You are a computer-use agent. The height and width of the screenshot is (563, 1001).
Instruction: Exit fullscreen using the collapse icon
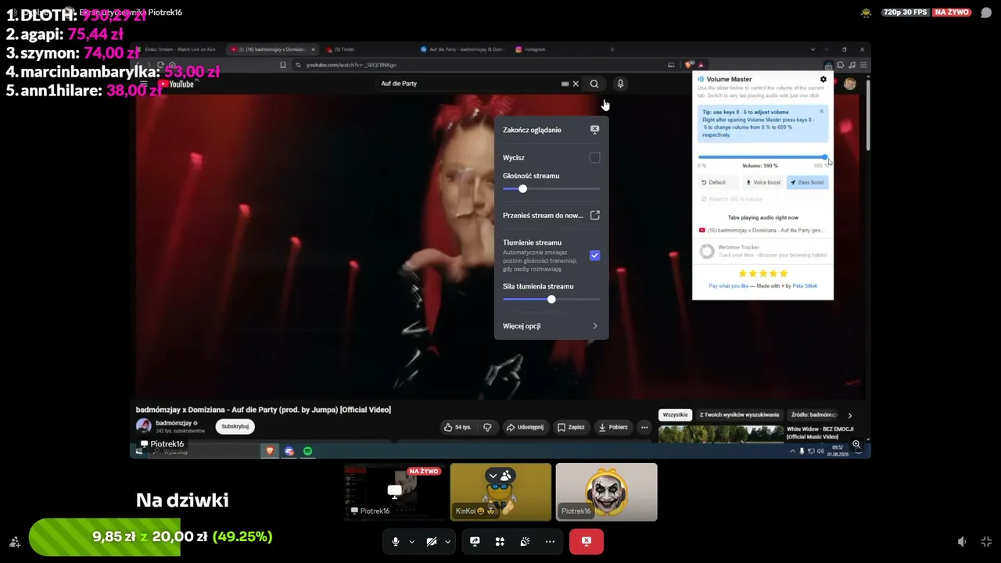click(986, 541)
